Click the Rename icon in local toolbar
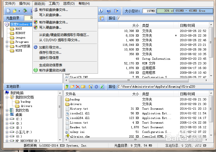 83,87
